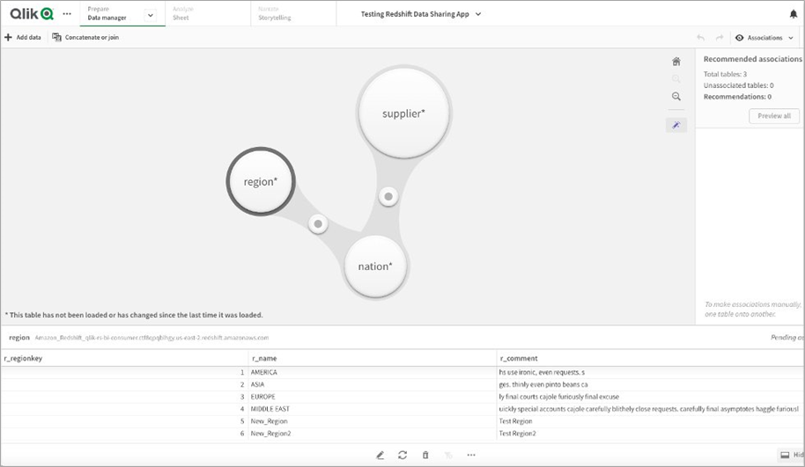Open the bottom toolbar more options ellipsis

(x=471, y=455)
